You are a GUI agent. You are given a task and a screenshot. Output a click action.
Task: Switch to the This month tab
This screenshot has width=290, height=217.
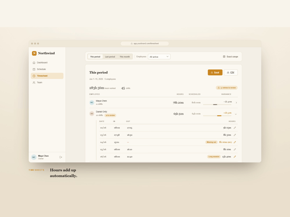(125, 57)
